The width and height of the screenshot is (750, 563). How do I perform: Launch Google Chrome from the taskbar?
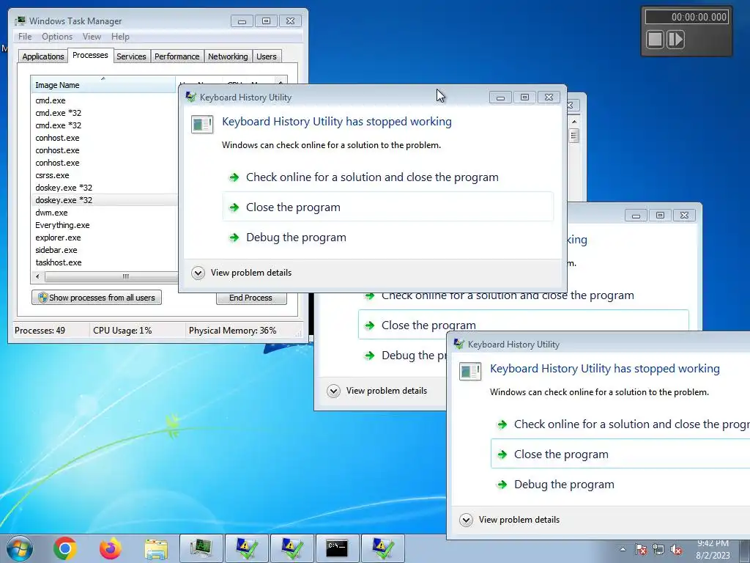point(65,548)
